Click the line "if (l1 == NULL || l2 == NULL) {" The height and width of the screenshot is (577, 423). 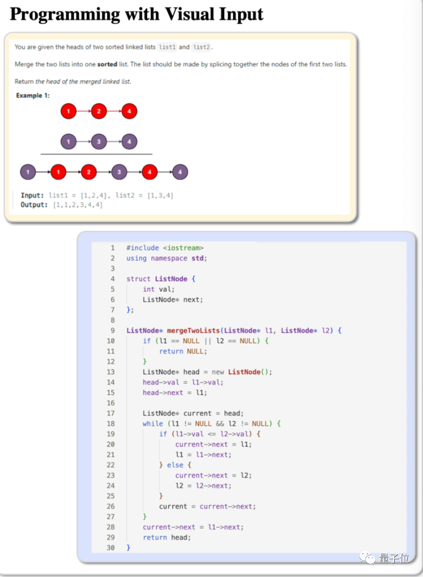coord(205,341)
